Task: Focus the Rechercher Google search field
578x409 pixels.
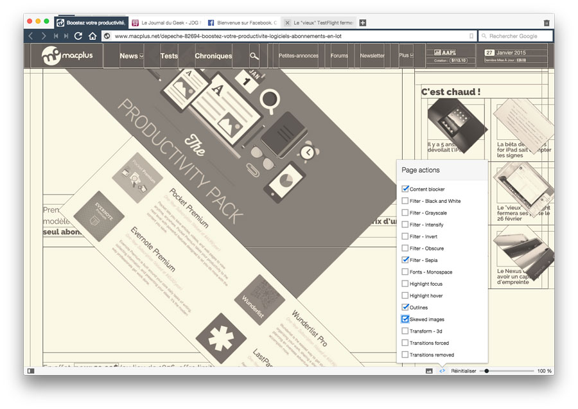Action: (515, 36)
